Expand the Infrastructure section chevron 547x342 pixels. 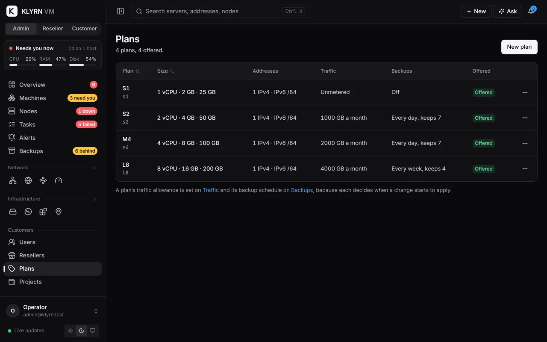click(94, 199)
